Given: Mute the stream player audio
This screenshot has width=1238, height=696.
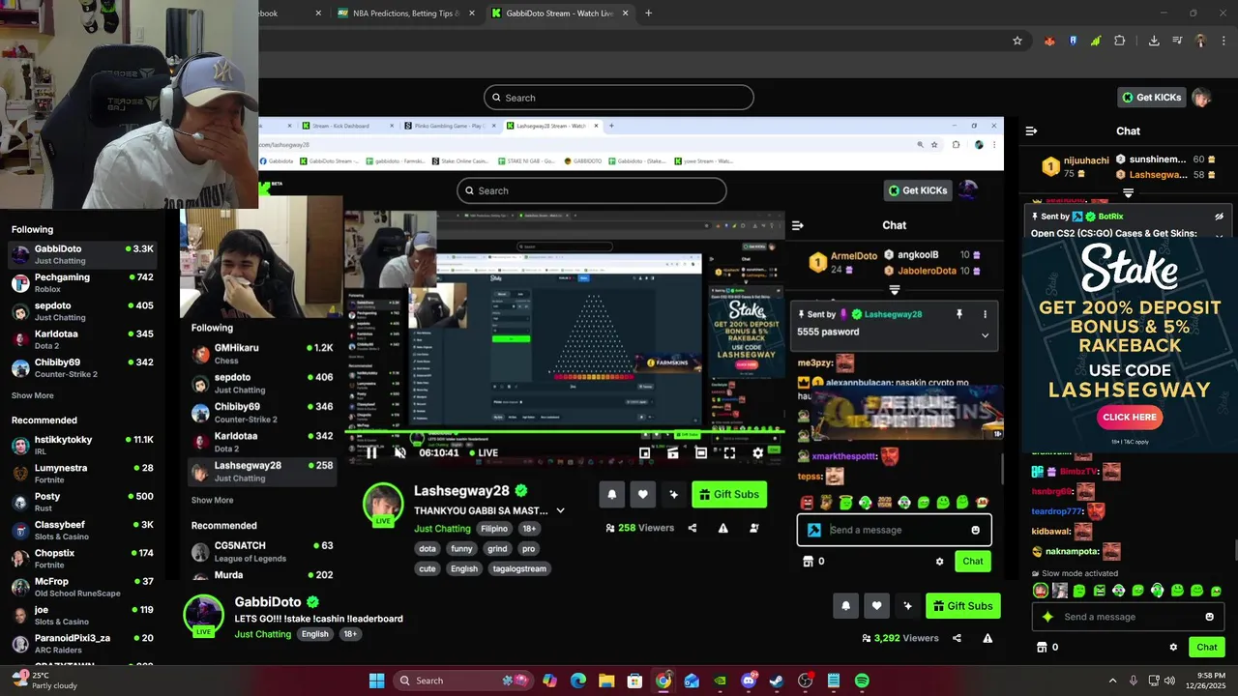Looking at the screenshot, I should [x=400, y=452].
